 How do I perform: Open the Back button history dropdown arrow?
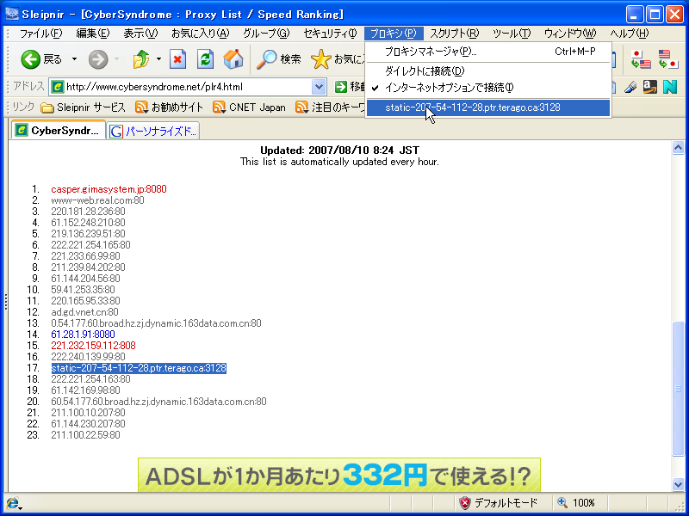tap(74, 59)
